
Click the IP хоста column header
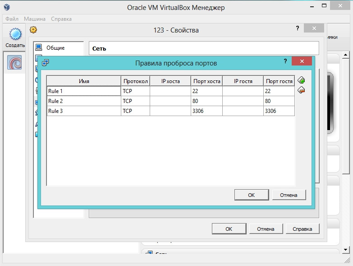tap(170, 81)
